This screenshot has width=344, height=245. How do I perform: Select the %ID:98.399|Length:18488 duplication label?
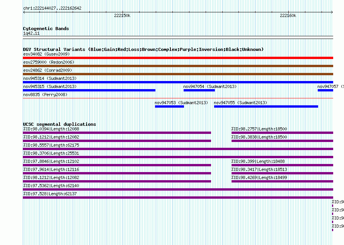(258, 161)
